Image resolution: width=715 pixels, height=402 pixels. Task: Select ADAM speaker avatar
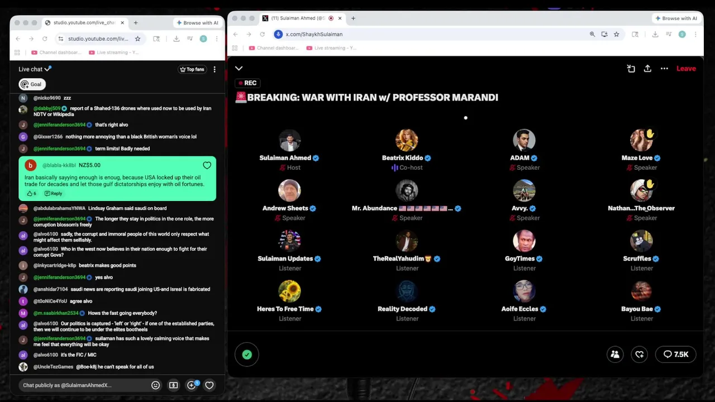click(524, 140)
